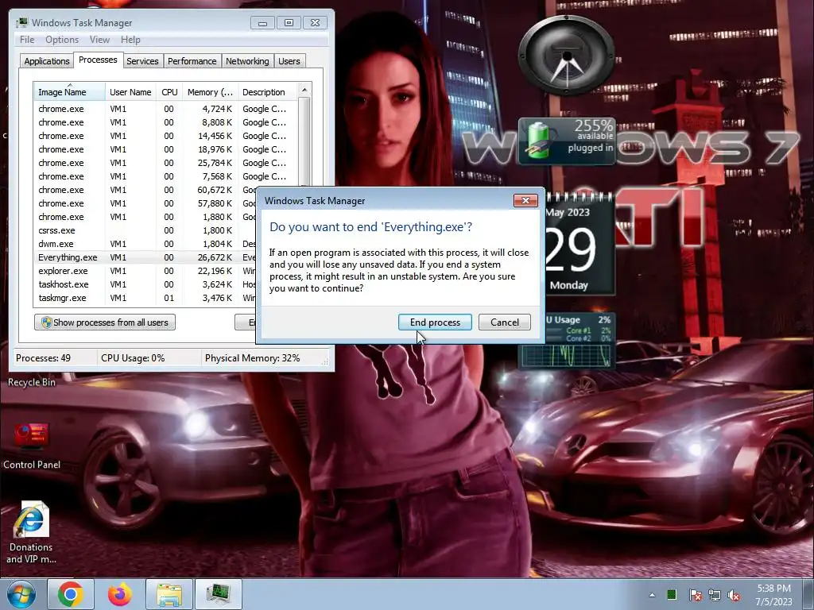
Task: Click the muted volume tray icon
Action: pyautogui.click(x=734, y=595)
